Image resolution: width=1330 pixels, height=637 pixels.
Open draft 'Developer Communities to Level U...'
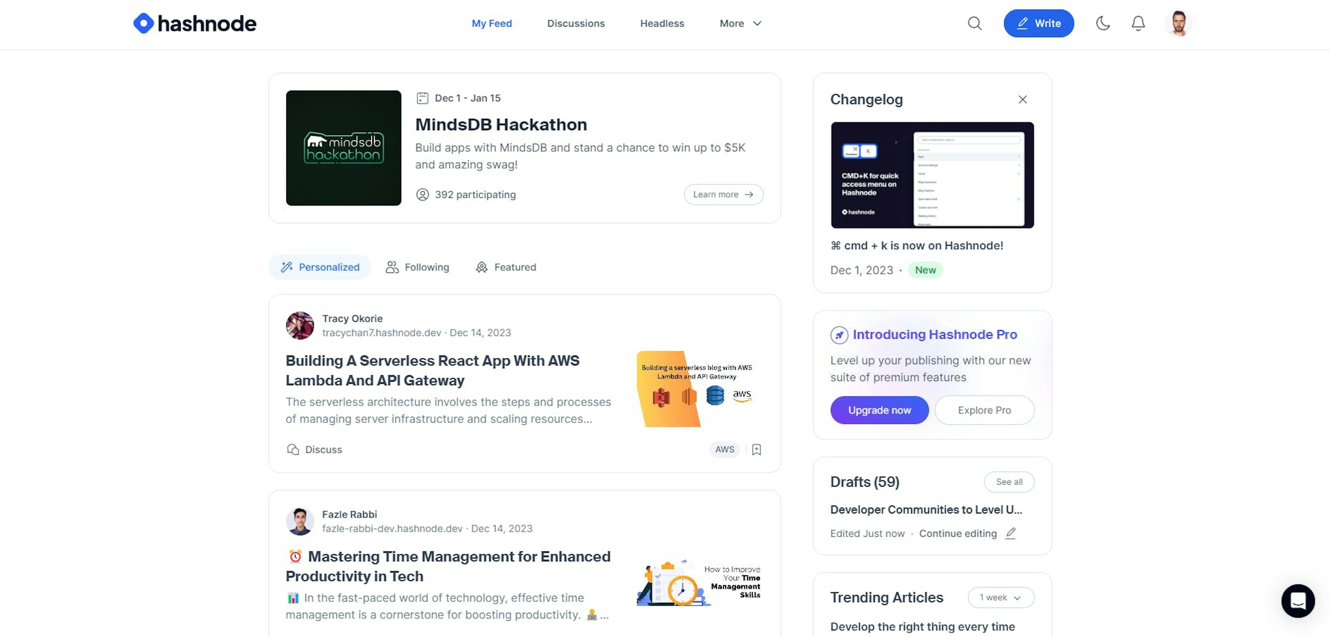[x=926, y=510]
